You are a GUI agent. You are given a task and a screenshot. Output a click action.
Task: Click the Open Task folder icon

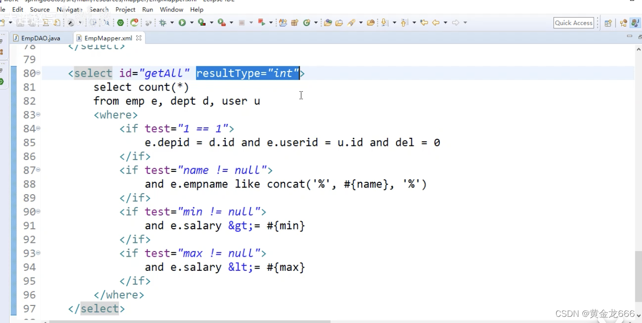click(339, 22)
